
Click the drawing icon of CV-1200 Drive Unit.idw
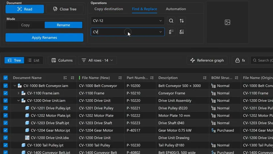coord(27,137)
